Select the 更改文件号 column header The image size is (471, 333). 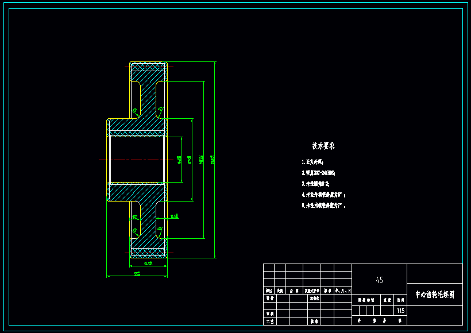[x=312, y=291]
